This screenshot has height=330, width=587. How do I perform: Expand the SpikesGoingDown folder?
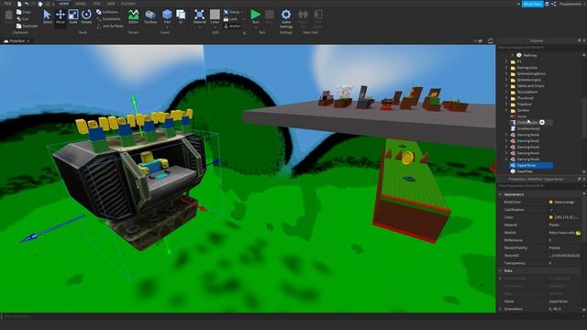point(506,73)
